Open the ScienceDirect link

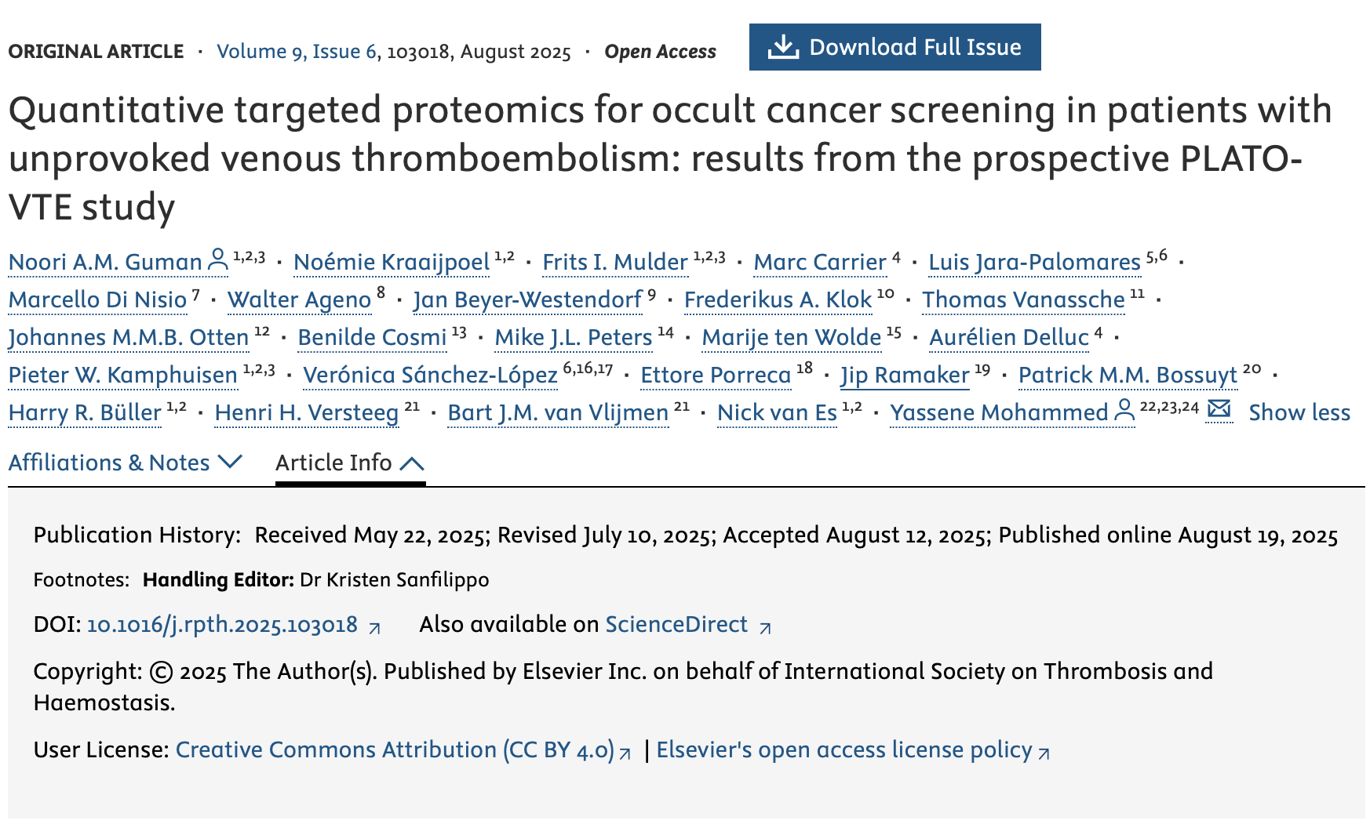point(676,624)
